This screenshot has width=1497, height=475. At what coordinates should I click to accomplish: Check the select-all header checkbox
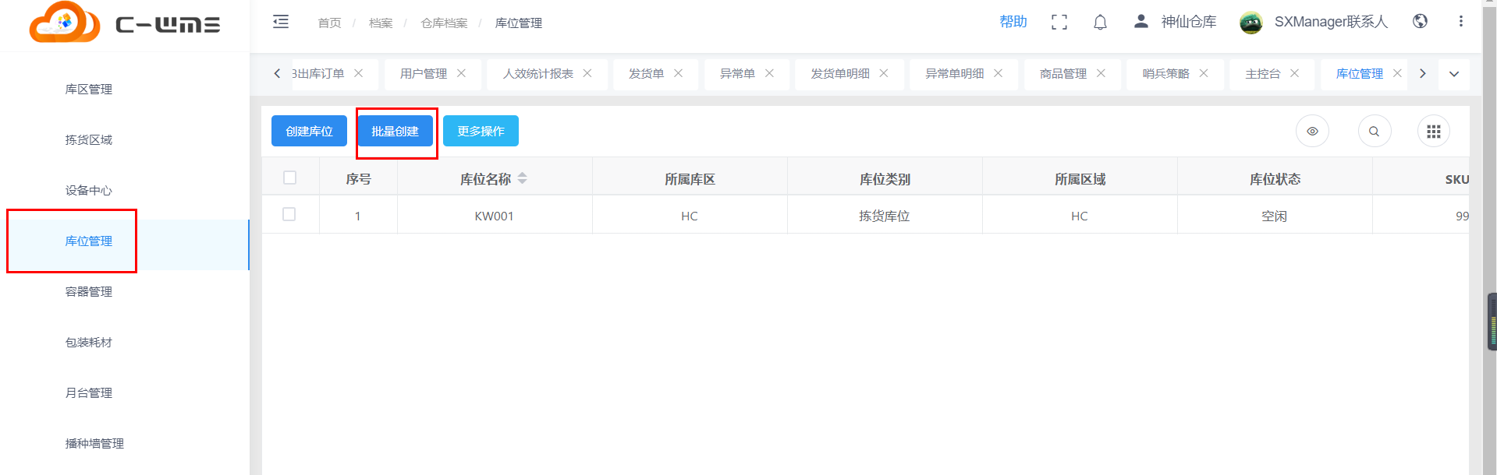289,178
